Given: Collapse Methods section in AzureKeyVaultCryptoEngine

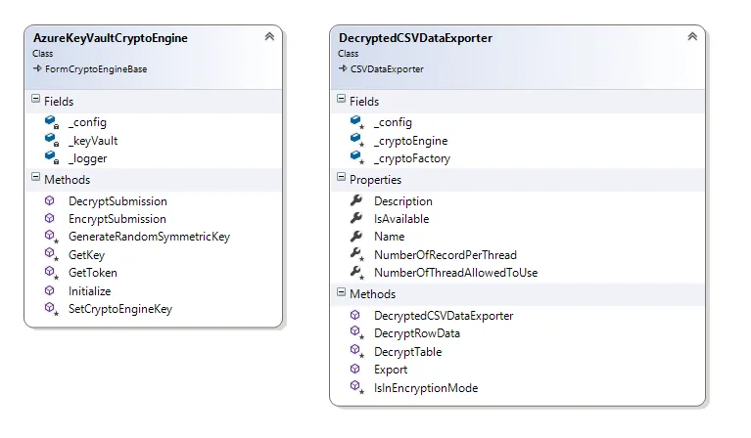Looking at the screenshot, I should coord(35,177).
